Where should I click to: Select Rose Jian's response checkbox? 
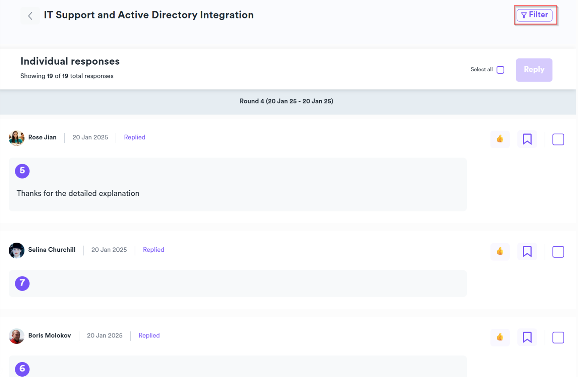coord(558,139)
